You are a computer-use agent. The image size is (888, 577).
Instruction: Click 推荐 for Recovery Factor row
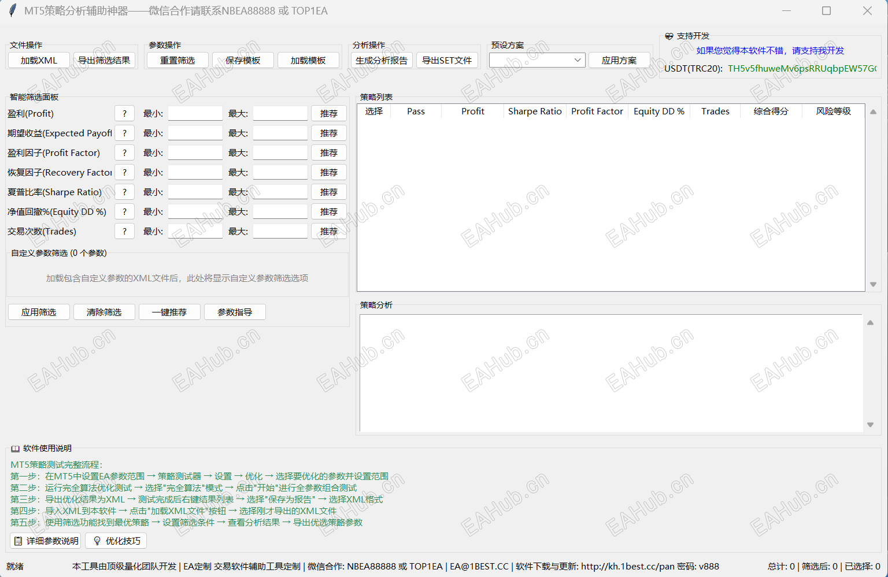point(329,173)
